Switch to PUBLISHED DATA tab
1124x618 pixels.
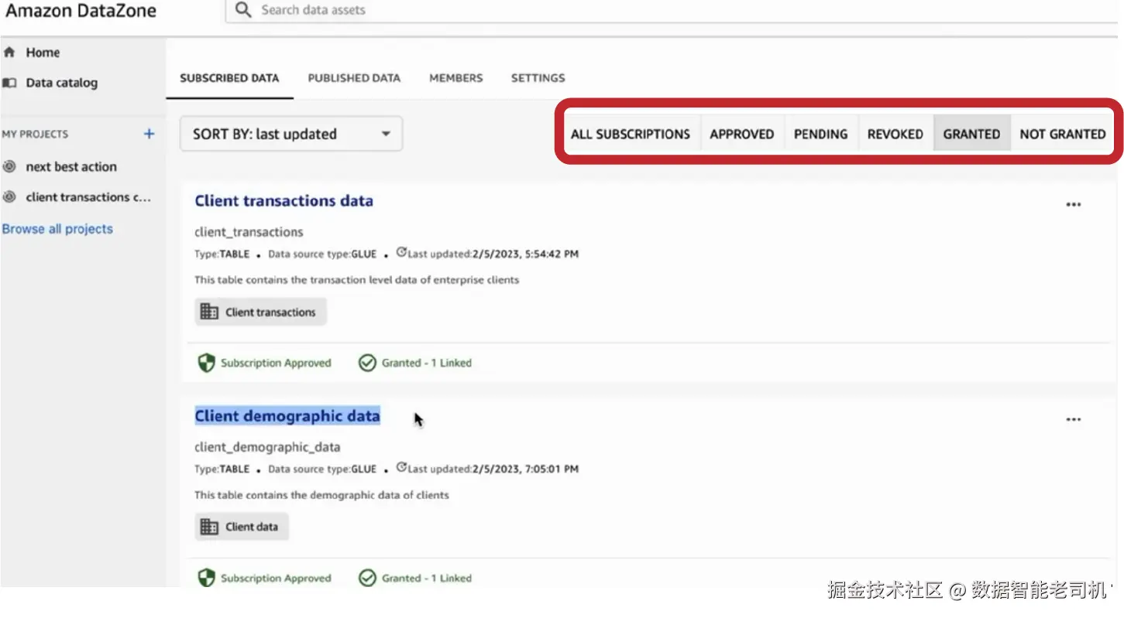(354, 78)
